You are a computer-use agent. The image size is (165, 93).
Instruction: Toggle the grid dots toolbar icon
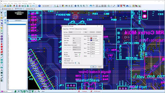pyautogui.click(x=60, y=6)
